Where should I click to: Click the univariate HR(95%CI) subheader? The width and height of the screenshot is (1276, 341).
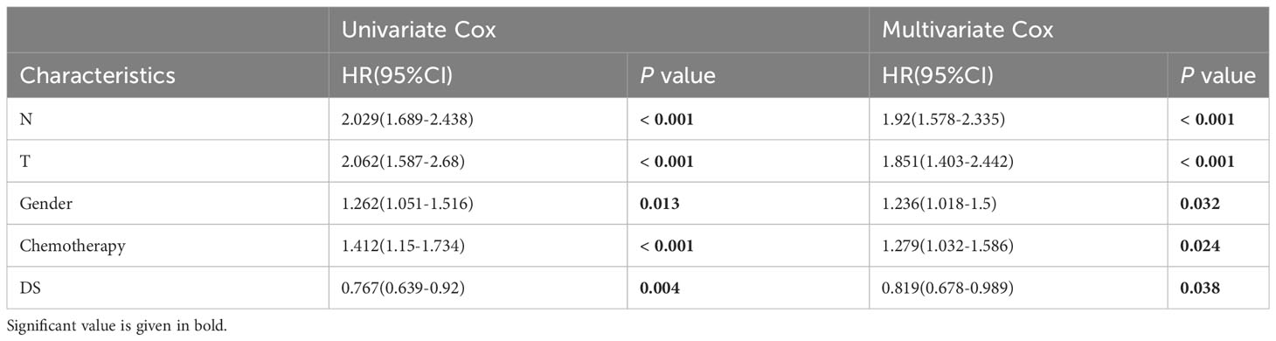(x=398, y=75)
